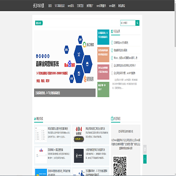Click the 今日头条 section header icon
Screen dimensions: 176x176
pyautogui.click(x=112, y=31)
